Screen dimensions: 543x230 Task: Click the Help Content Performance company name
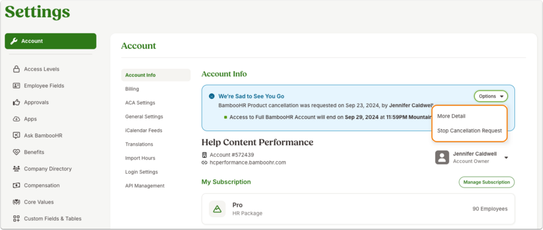257,143
